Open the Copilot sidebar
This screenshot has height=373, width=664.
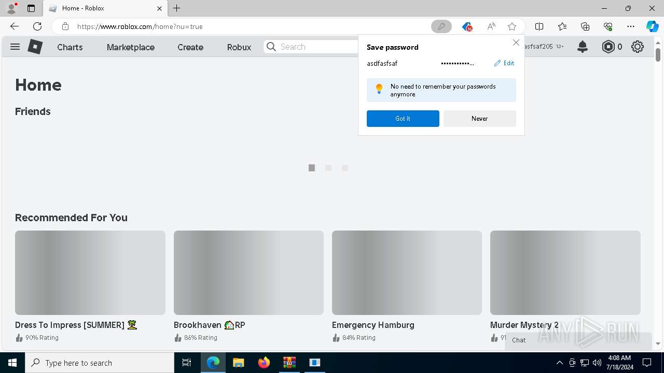(x=652, y=26)
